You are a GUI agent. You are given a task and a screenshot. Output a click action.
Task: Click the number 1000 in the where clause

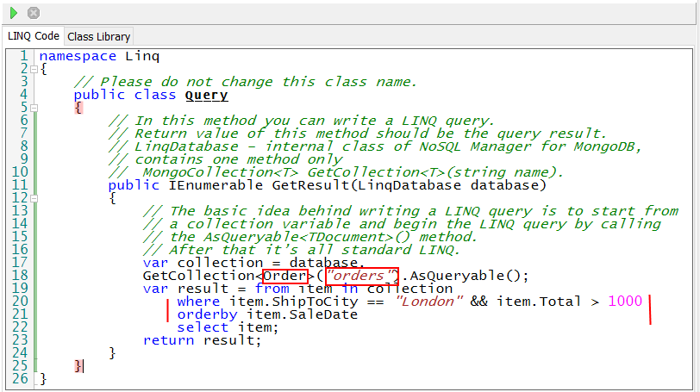click(x=625, y=302)
